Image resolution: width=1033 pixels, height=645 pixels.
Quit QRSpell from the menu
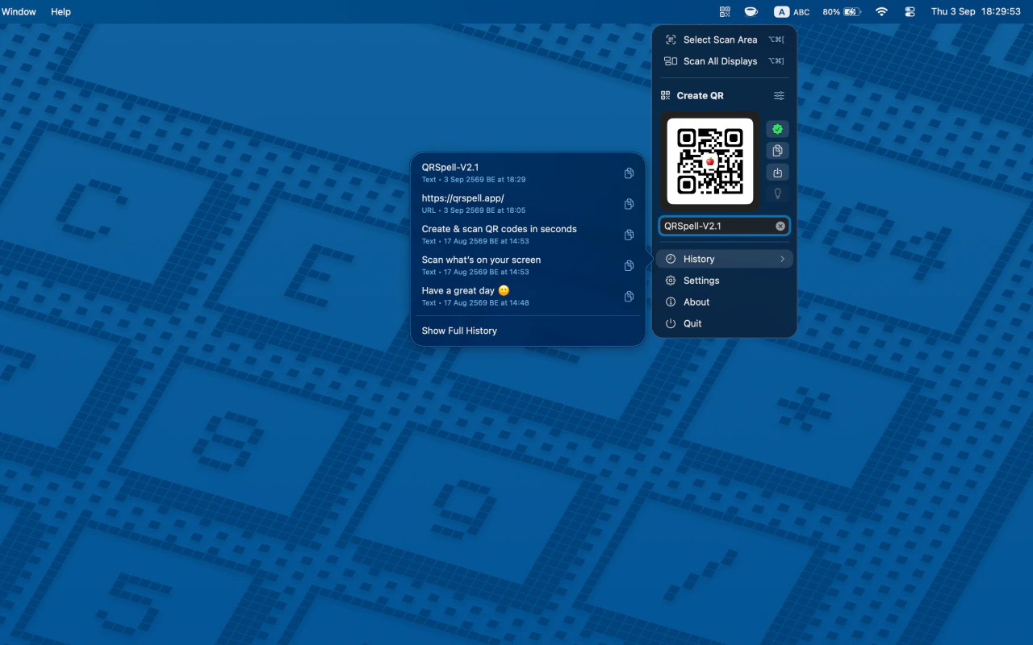point(724,323)
